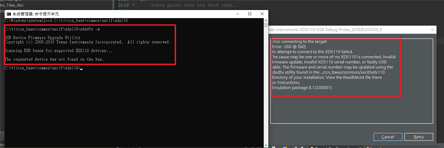The width and height of the screenshot is (444, 148).
Task: Click the 'Error connecting to the target' line
Action: pos(299,42)
